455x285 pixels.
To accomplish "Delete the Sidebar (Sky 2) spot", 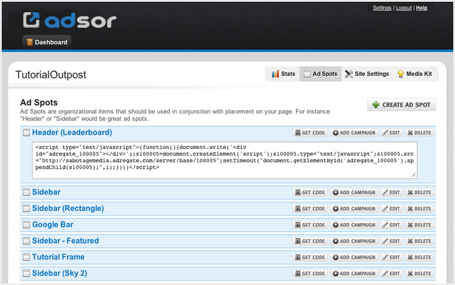I will pos(419,273).
